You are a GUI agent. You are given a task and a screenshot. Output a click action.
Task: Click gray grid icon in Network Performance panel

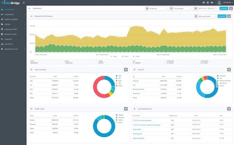229,16
